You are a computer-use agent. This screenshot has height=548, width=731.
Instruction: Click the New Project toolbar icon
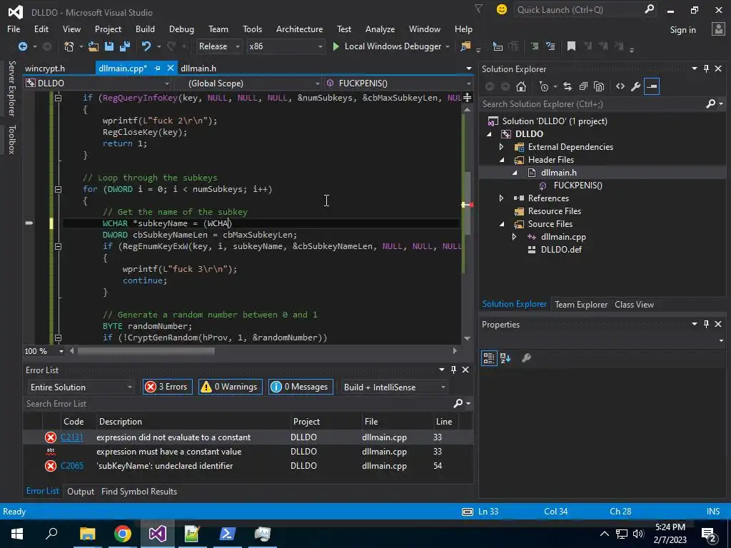tap(69, 46)
